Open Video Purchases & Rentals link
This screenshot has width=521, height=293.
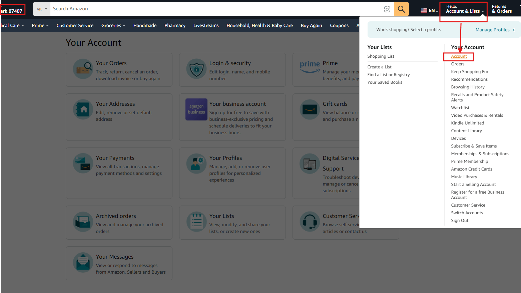pyautogui.click(x=477, y=115)
